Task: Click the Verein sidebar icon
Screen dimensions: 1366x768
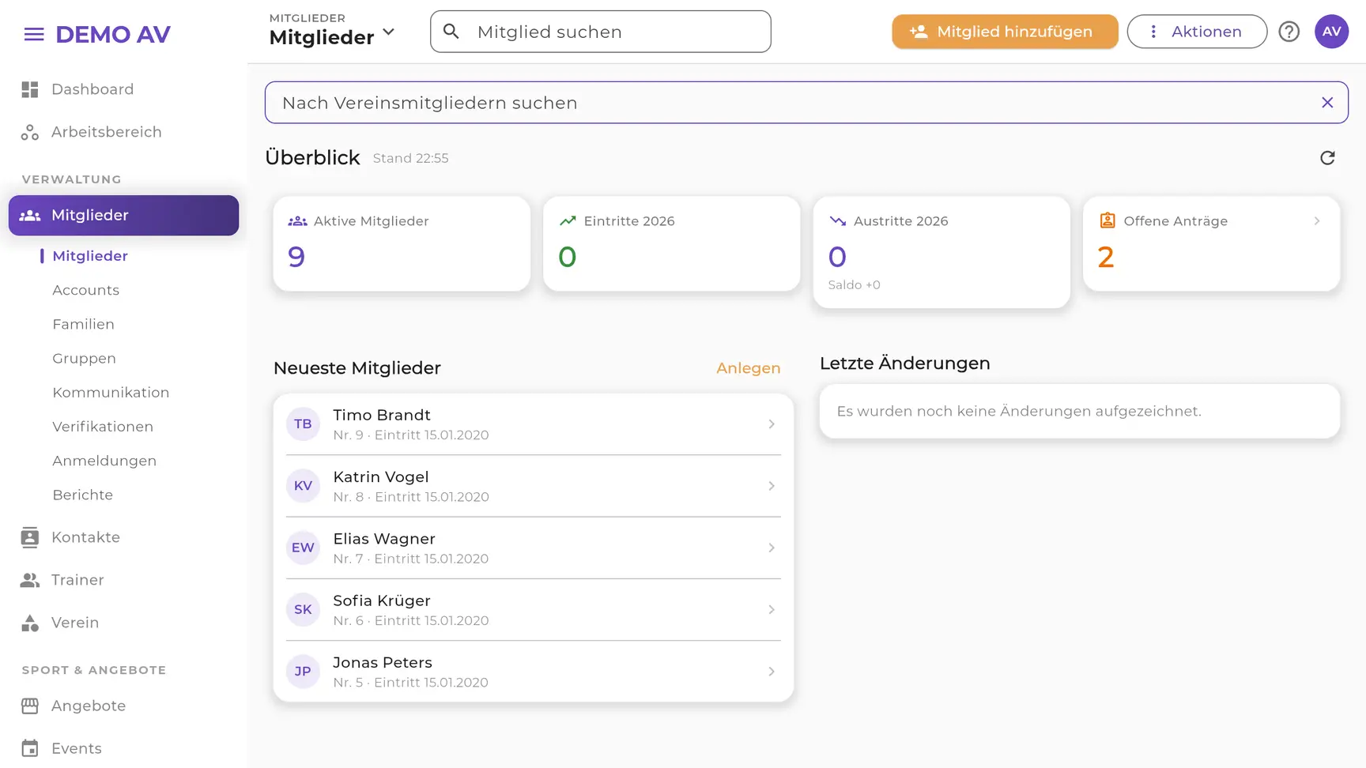Action: click(x=30, y=623)
